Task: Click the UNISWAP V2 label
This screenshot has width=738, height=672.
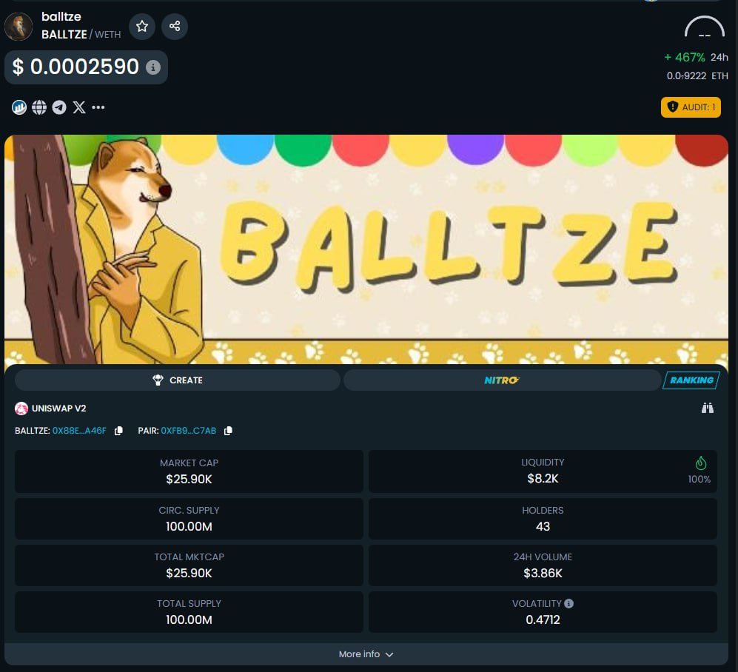Action: [x=58, y=409]
